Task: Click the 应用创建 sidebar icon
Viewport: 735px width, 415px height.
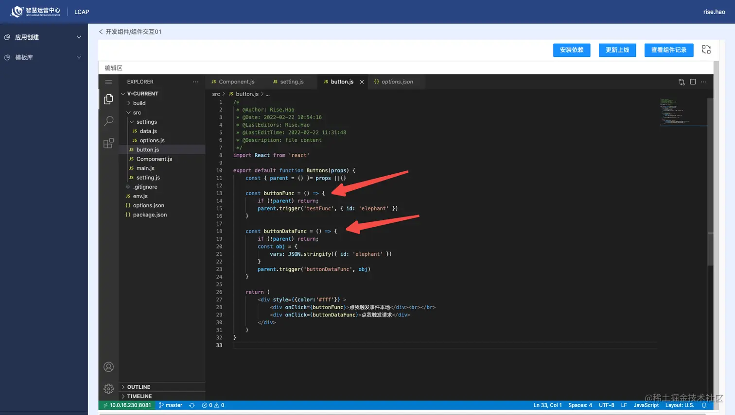Action: point(7,37)
